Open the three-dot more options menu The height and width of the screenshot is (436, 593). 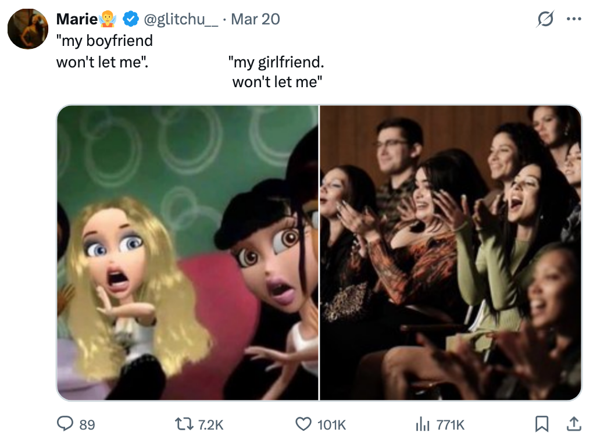[574, 19]
